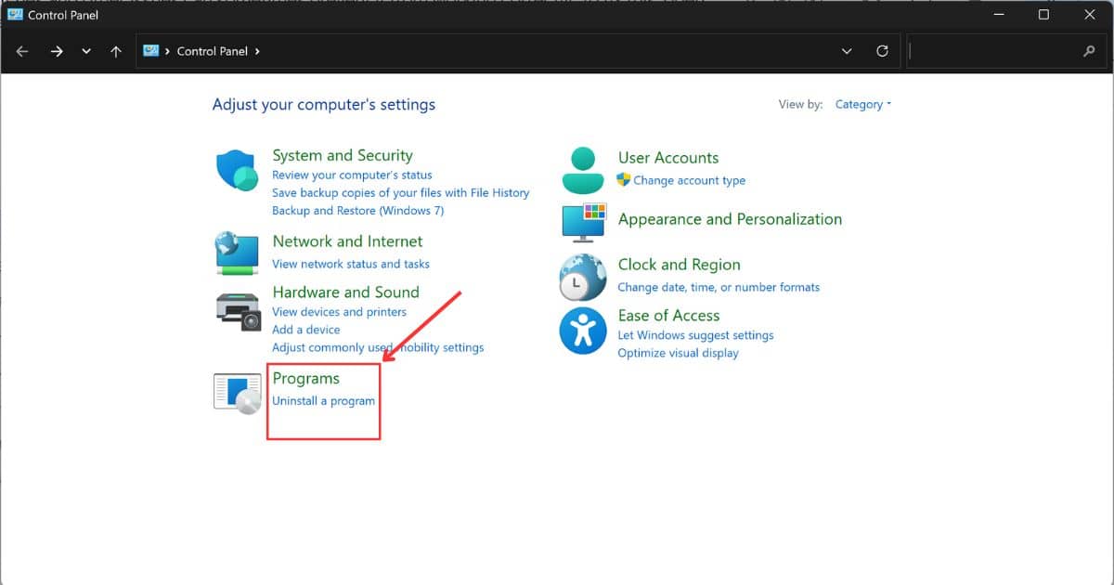Image resolution: width=1114 pixels, height=585 pixels.
Task: Select View network status and tasks
Action: 350,264
